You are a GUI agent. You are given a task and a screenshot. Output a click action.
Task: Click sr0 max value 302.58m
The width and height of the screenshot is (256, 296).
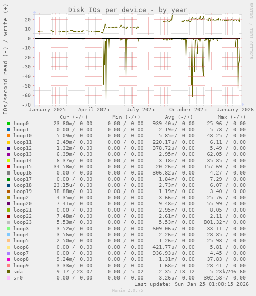pos(216,278)
